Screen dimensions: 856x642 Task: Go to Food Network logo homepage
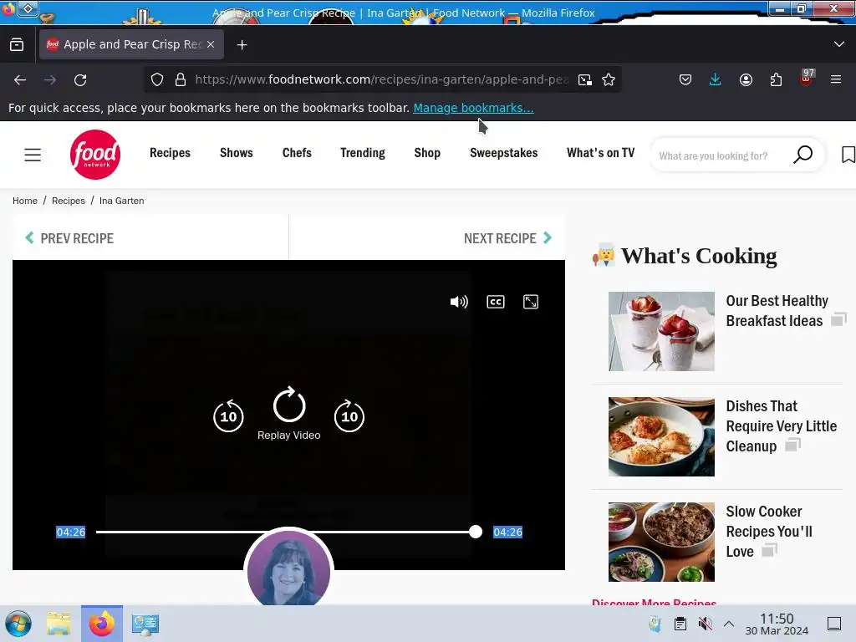(x=95, y=155)
